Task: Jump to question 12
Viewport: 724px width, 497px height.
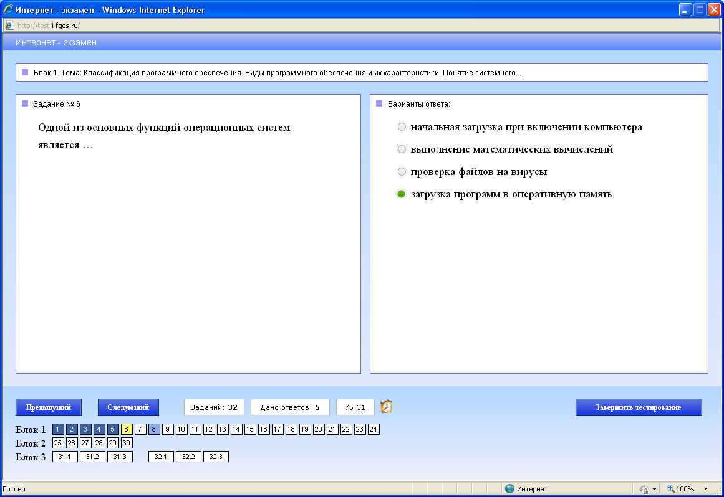Action: pos(209,429)
